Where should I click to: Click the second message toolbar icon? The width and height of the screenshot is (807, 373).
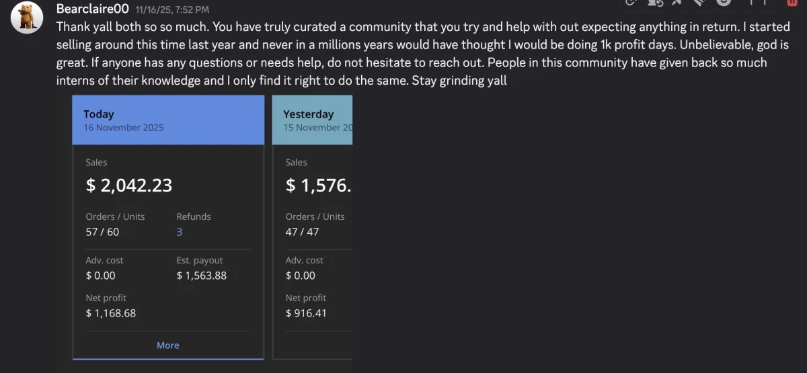tap(654, 2)
